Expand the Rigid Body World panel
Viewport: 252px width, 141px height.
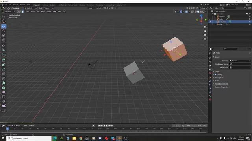coord(221,84)
